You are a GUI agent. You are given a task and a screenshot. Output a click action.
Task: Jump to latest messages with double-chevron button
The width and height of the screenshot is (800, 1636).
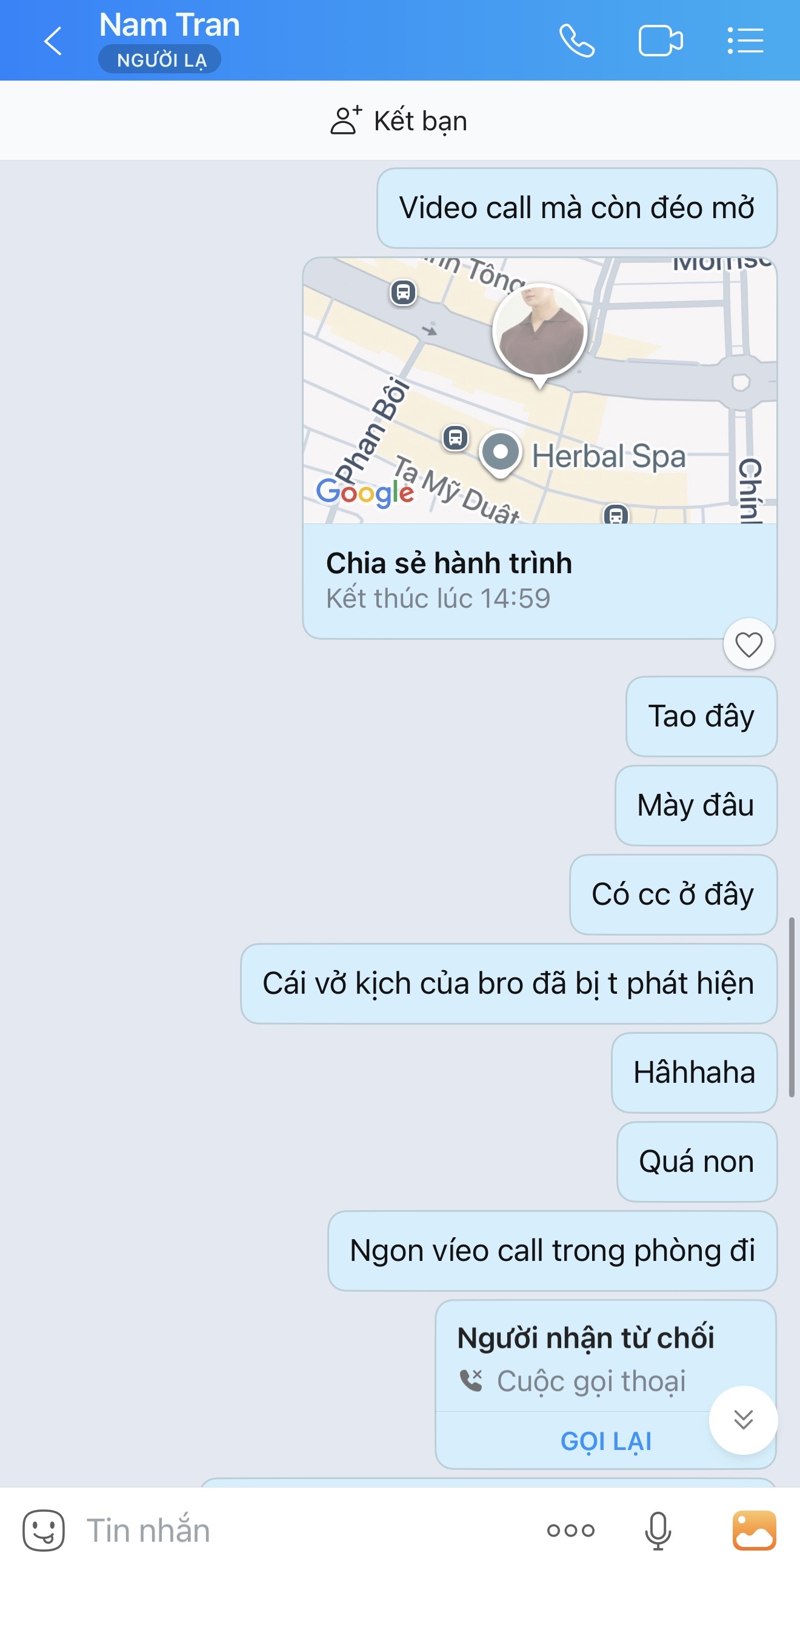(743, 1420)
